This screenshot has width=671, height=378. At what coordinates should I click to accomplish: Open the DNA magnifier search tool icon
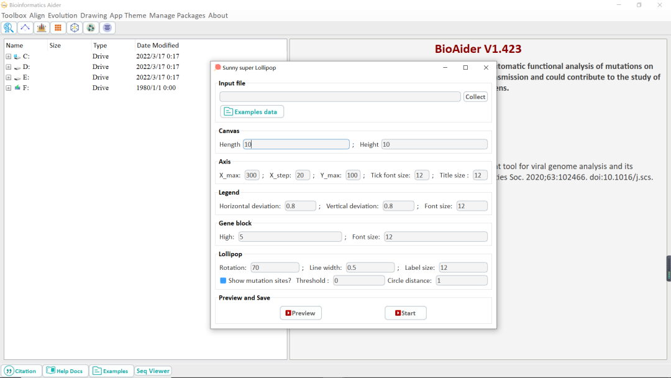coord(9,28)
